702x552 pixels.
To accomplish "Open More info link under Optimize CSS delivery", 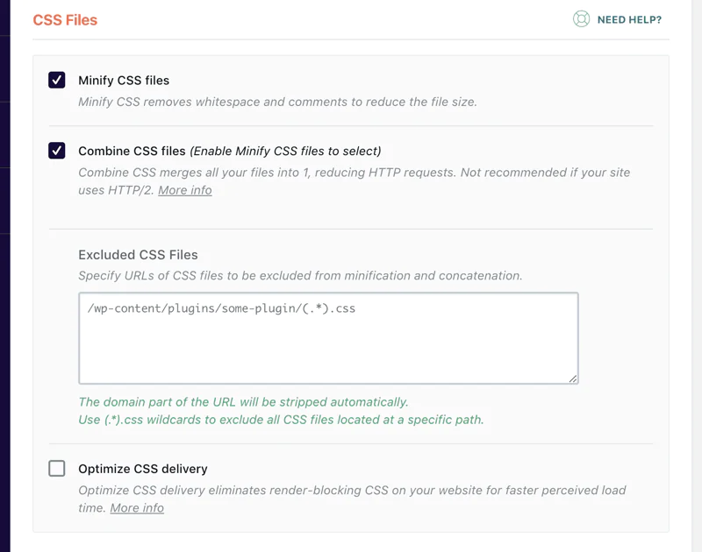I will [137, 508].
